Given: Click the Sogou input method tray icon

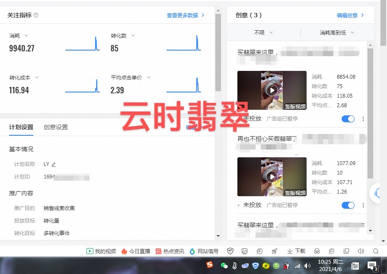Looking at the screenshot, I should 210,264.
